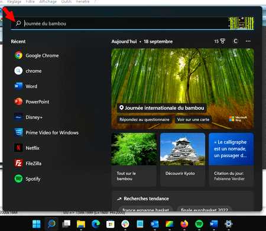Open Slack from taskbar
The width and height of the screenshot is (266, 231).
pos(125,224)
